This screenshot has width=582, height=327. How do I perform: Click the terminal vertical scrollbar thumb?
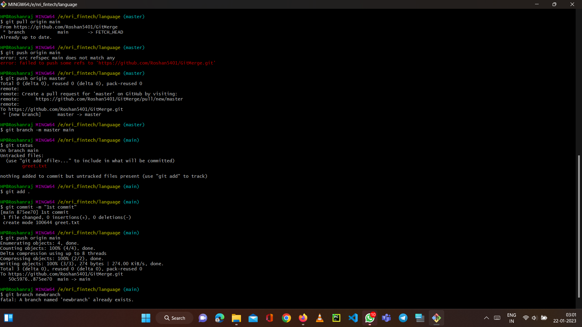click(x=579, y=226)
